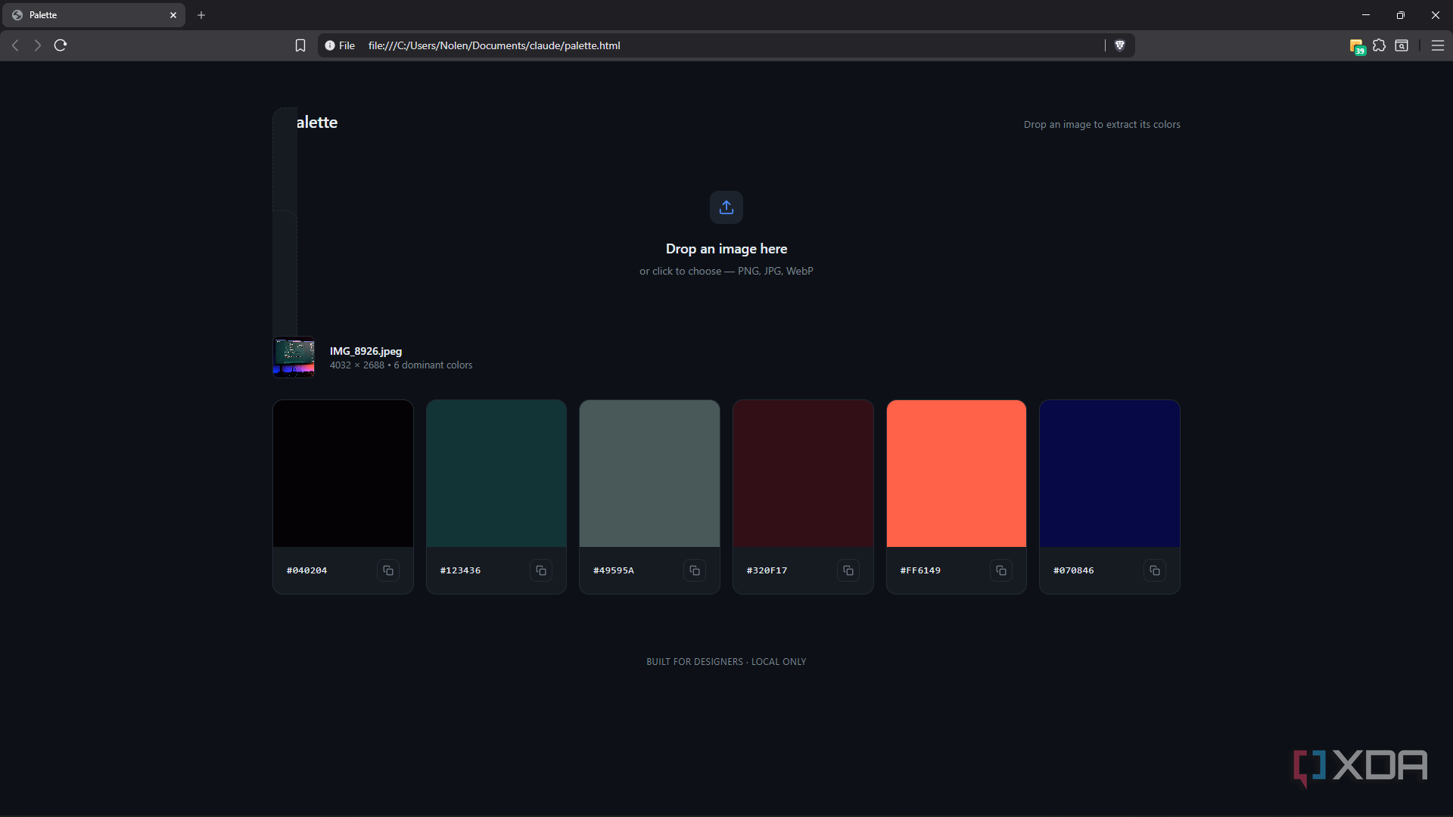Bookmark this page
This screenshot has height=817, width=1453.
(x=300, y=45)
